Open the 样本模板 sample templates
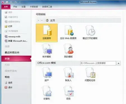 coord(47,51)
